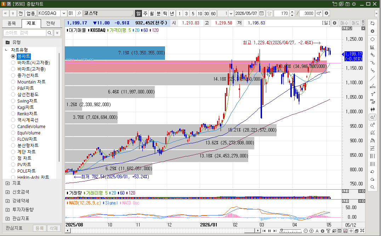Switch to the 종목 tab

[x=12, y=23]
